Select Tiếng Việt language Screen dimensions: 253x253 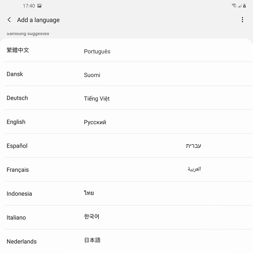click(97, 98)
